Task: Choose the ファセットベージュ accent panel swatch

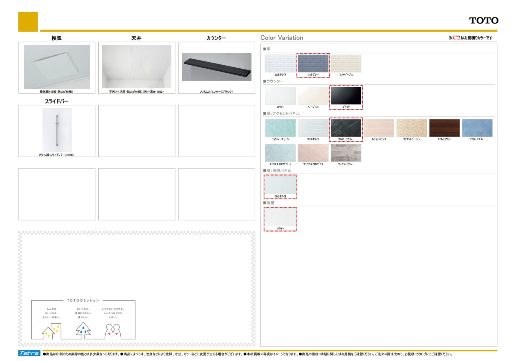Action: [x=411, y=128]
